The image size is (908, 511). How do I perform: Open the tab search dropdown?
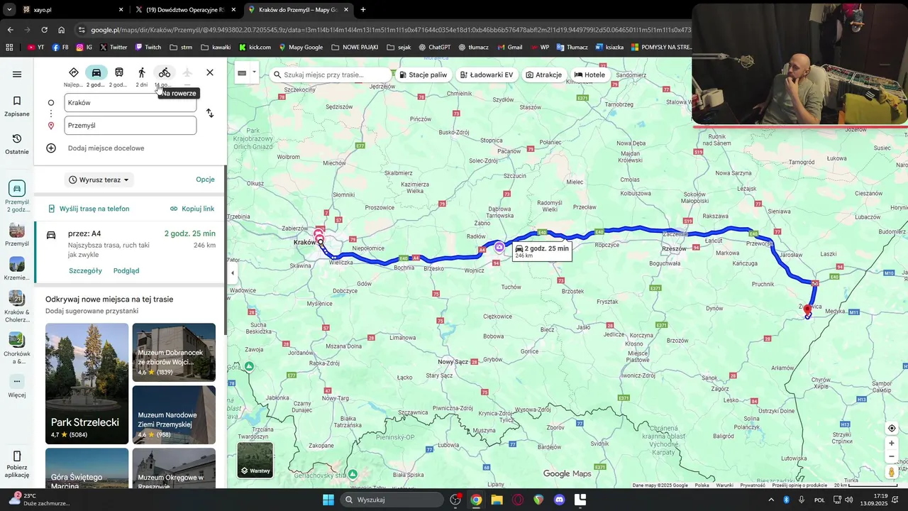click(11, 10)
